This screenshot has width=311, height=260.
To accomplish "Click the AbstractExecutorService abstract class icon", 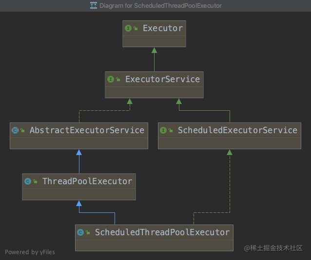I will click(15, 130).
